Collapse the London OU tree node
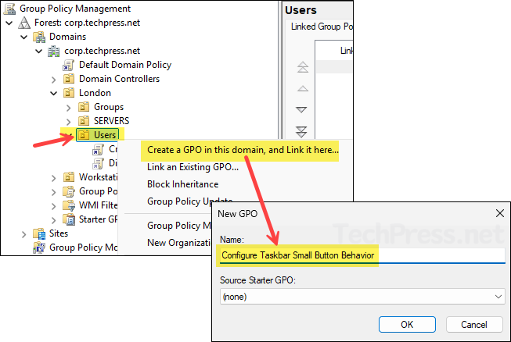The height and width of the screenshot is (342, 511). (x=54, y=93)
